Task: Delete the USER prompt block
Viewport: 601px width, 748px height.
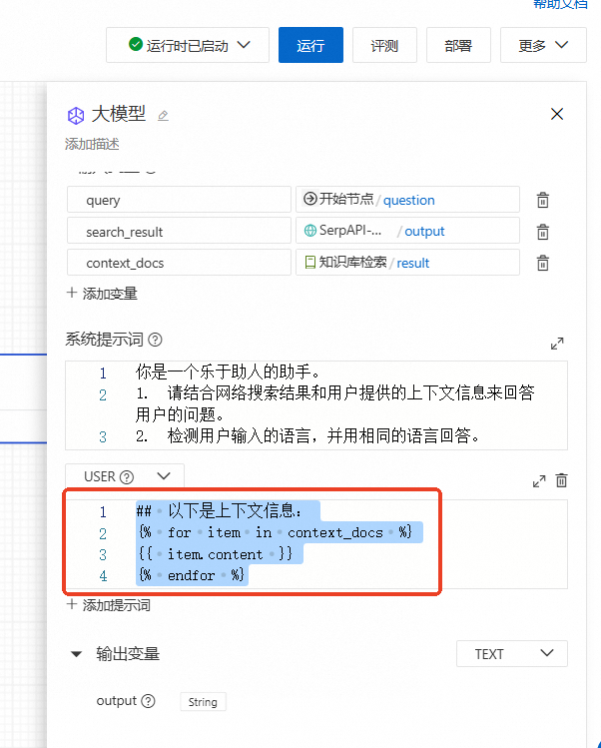Action: [561, 480]
